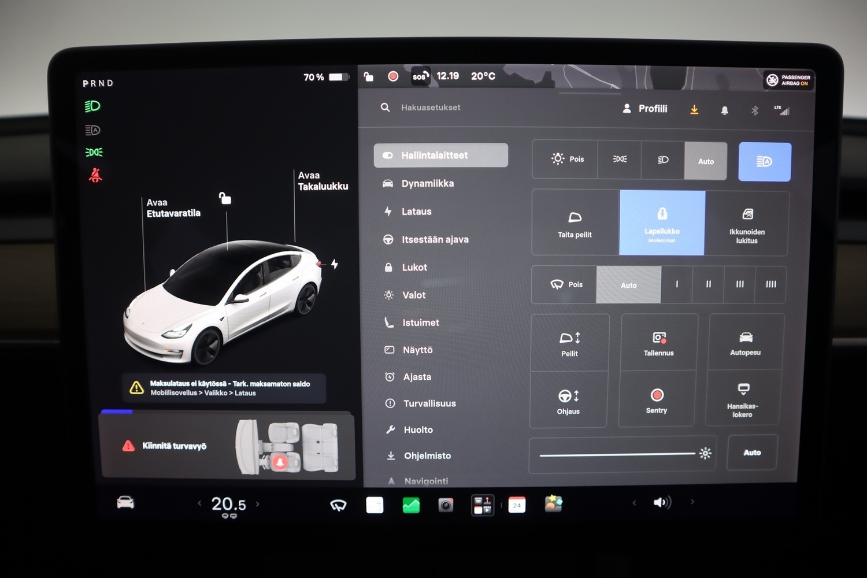Open the Näyttö display menu
This screenshot has height=578, width=867.
(409, 350)
